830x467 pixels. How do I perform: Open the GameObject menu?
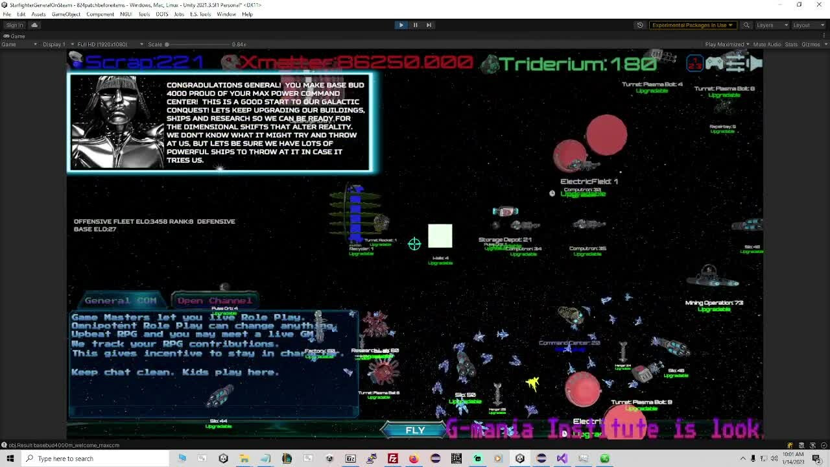click(x=65, y=14)
